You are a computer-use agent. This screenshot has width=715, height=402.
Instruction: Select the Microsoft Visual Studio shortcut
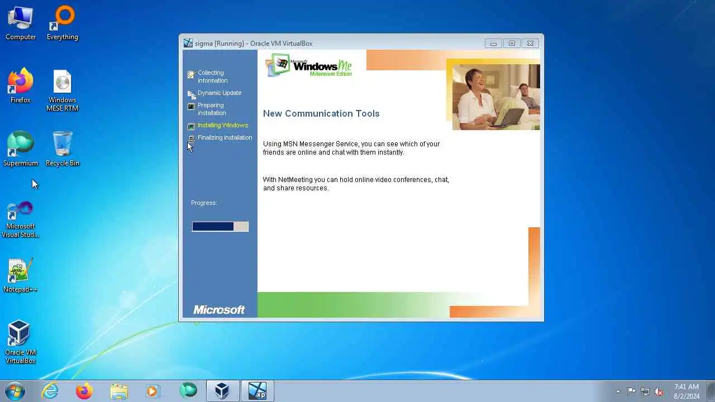[x=21, y=219]
